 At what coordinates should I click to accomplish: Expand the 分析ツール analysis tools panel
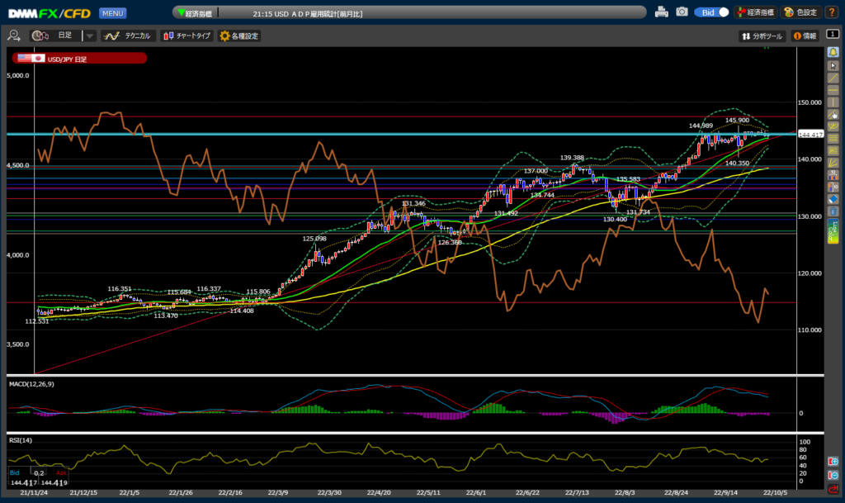(761, 36)
